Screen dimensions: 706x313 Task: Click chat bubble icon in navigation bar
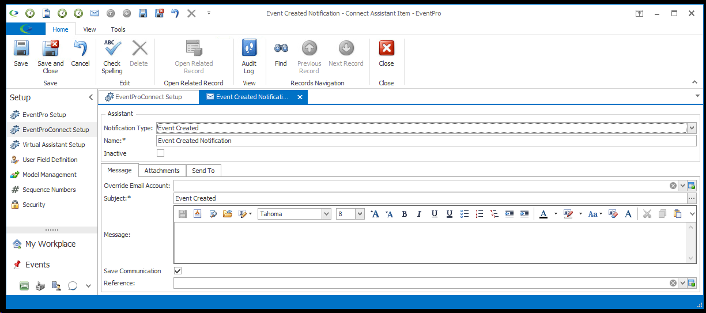(73, 285)
